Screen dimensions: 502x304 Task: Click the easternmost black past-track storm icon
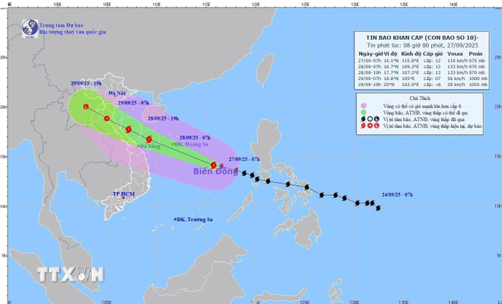tap(378, 208)
